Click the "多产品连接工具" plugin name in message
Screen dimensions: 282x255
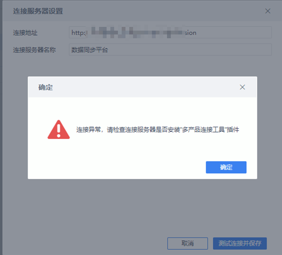(x=204, y=130)
